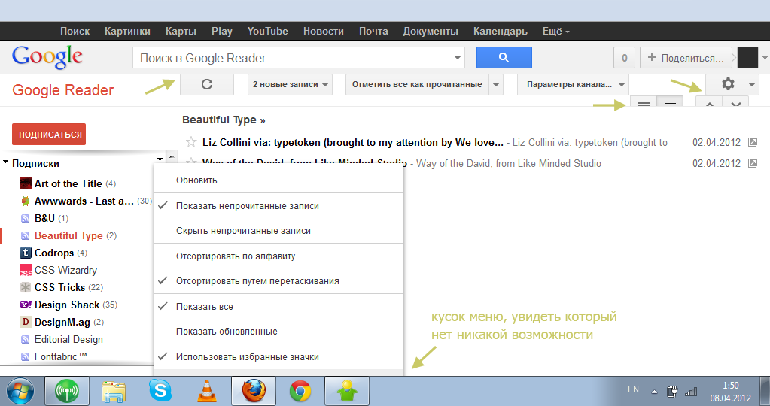Open the Подписки options menu arrow
The image size is (770, 406).
coord(160,159)
